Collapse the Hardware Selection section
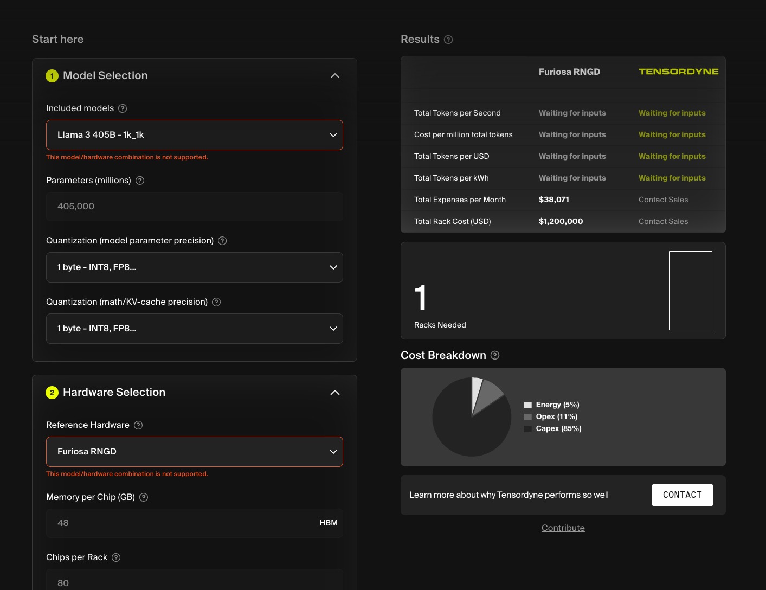This screenshot has height=590, width=766. [x=335, y=393]
